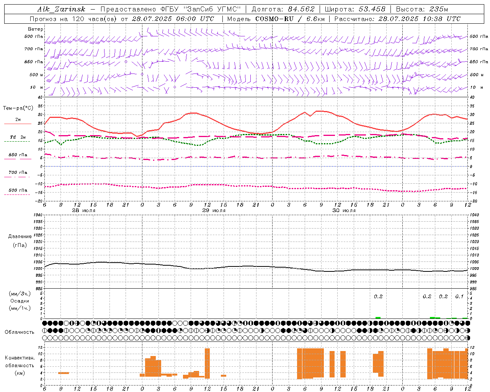
Task: Click the '0.1' precipitation value
Action: pos(459,296)
